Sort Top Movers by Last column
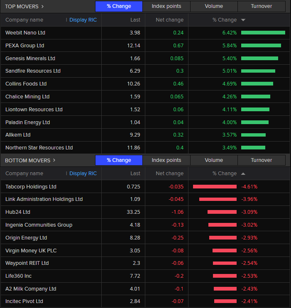Screen dimensions: 291x308 135,20
